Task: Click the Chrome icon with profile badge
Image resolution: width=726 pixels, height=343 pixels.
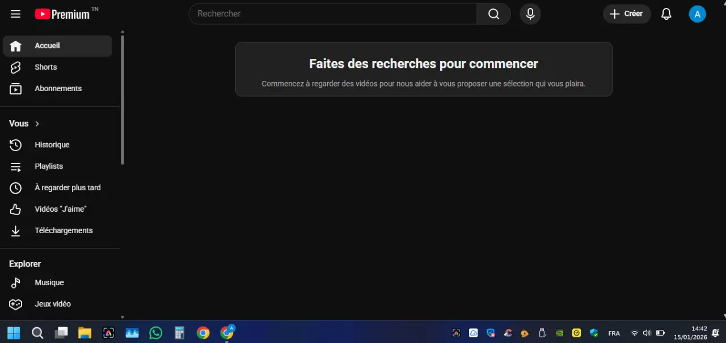Action: (227, 333)
